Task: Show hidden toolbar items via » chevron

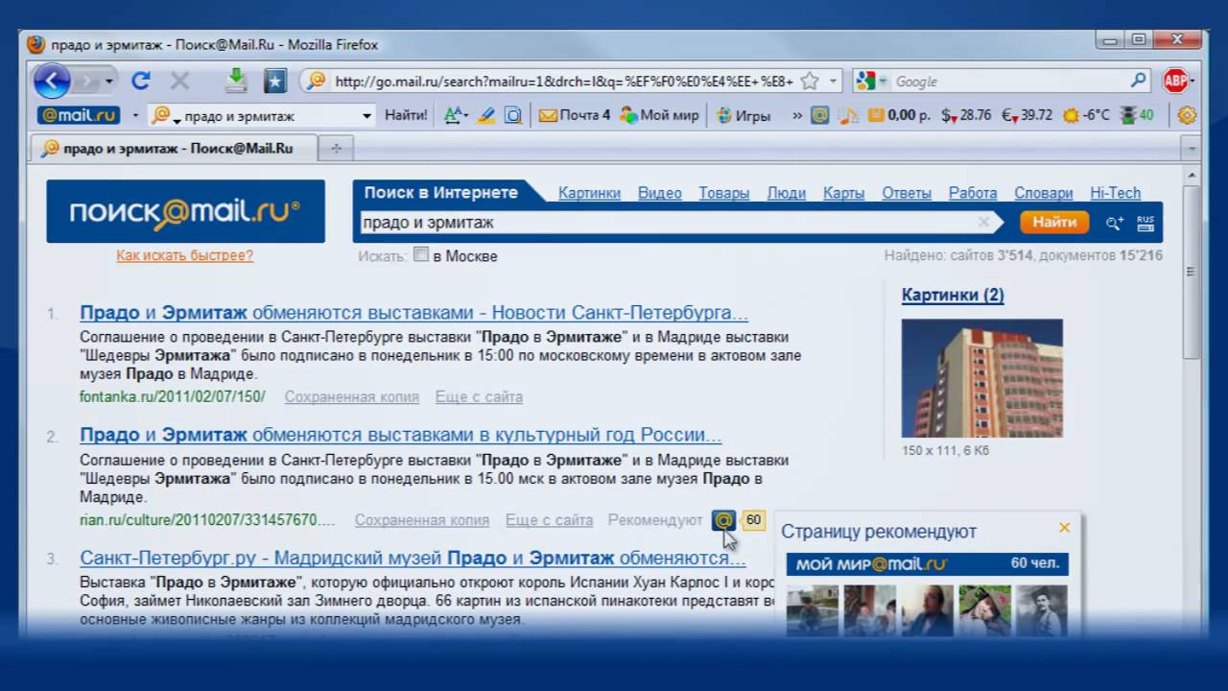Action: coord(797,115)
